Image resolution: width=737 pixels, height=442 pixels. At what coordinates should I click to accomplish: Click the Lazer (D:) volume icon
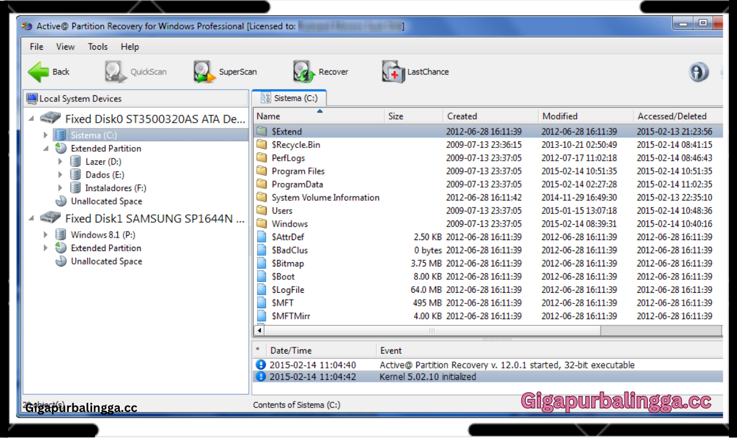point(75,161)
